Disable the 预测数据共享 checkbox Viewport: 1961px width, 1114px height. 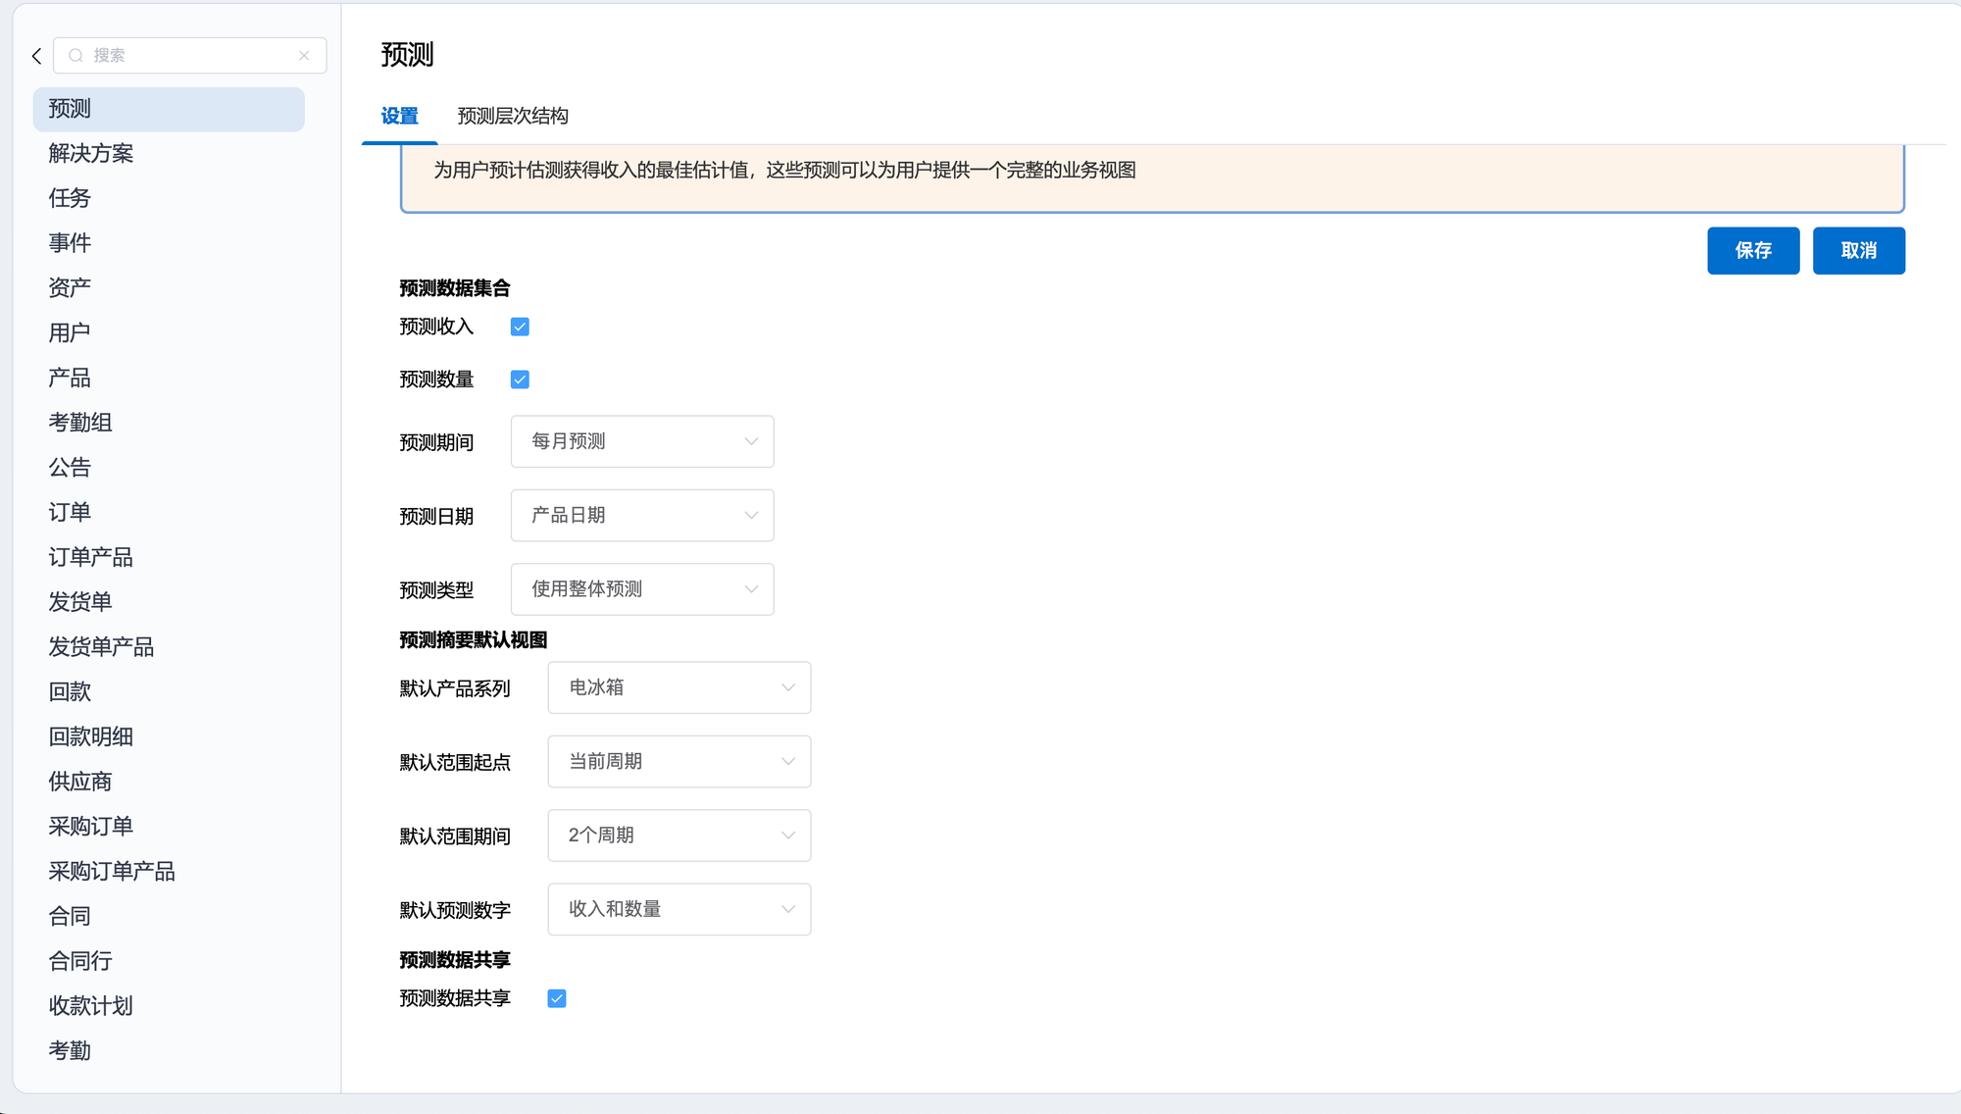[x=557, y=998]
